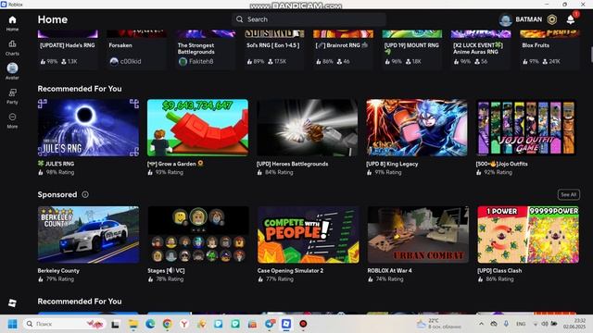Screen dimensions: 593x333
Task: Click friend Fakiteh8 under Strongest Battlegrounds
Action: point(196,61)
